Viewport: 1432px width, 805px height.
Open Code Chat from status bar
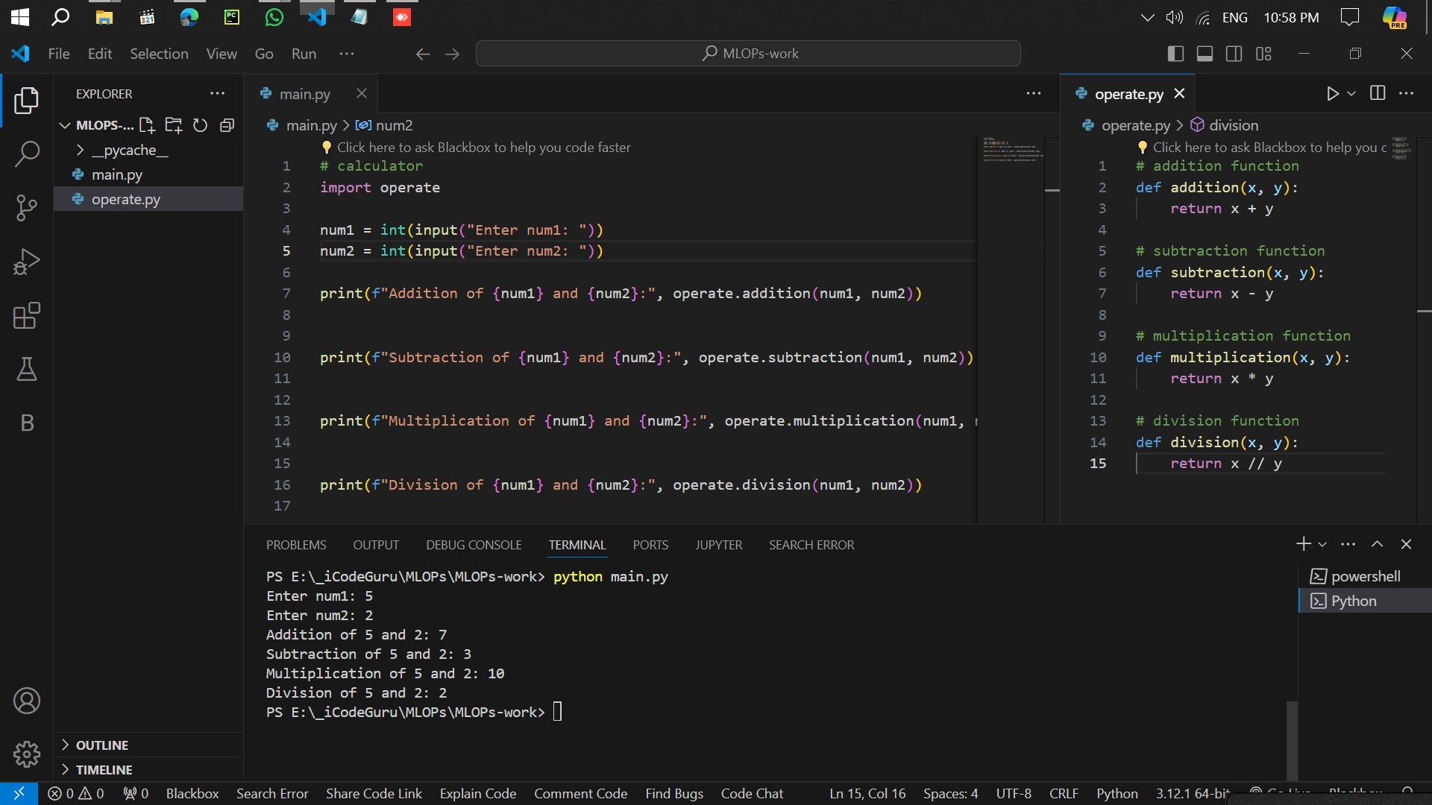pos(752,794)
